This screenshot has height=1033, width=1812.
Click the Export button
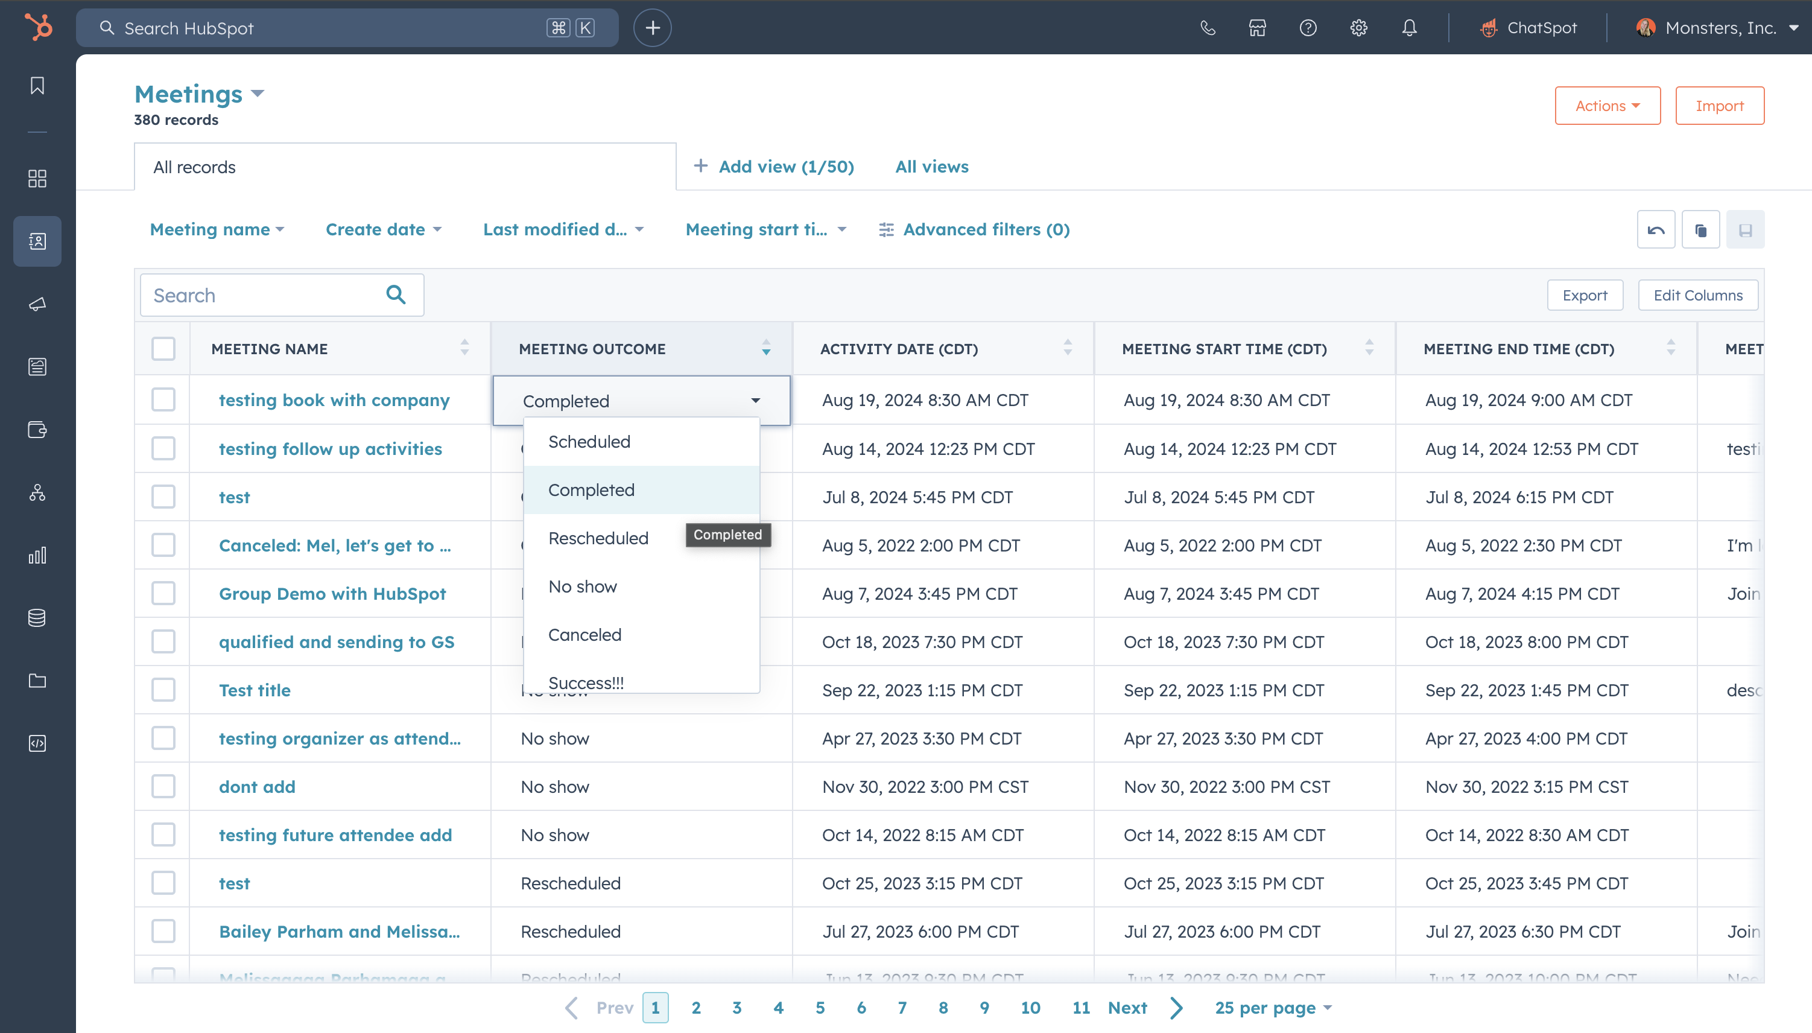1585,295
